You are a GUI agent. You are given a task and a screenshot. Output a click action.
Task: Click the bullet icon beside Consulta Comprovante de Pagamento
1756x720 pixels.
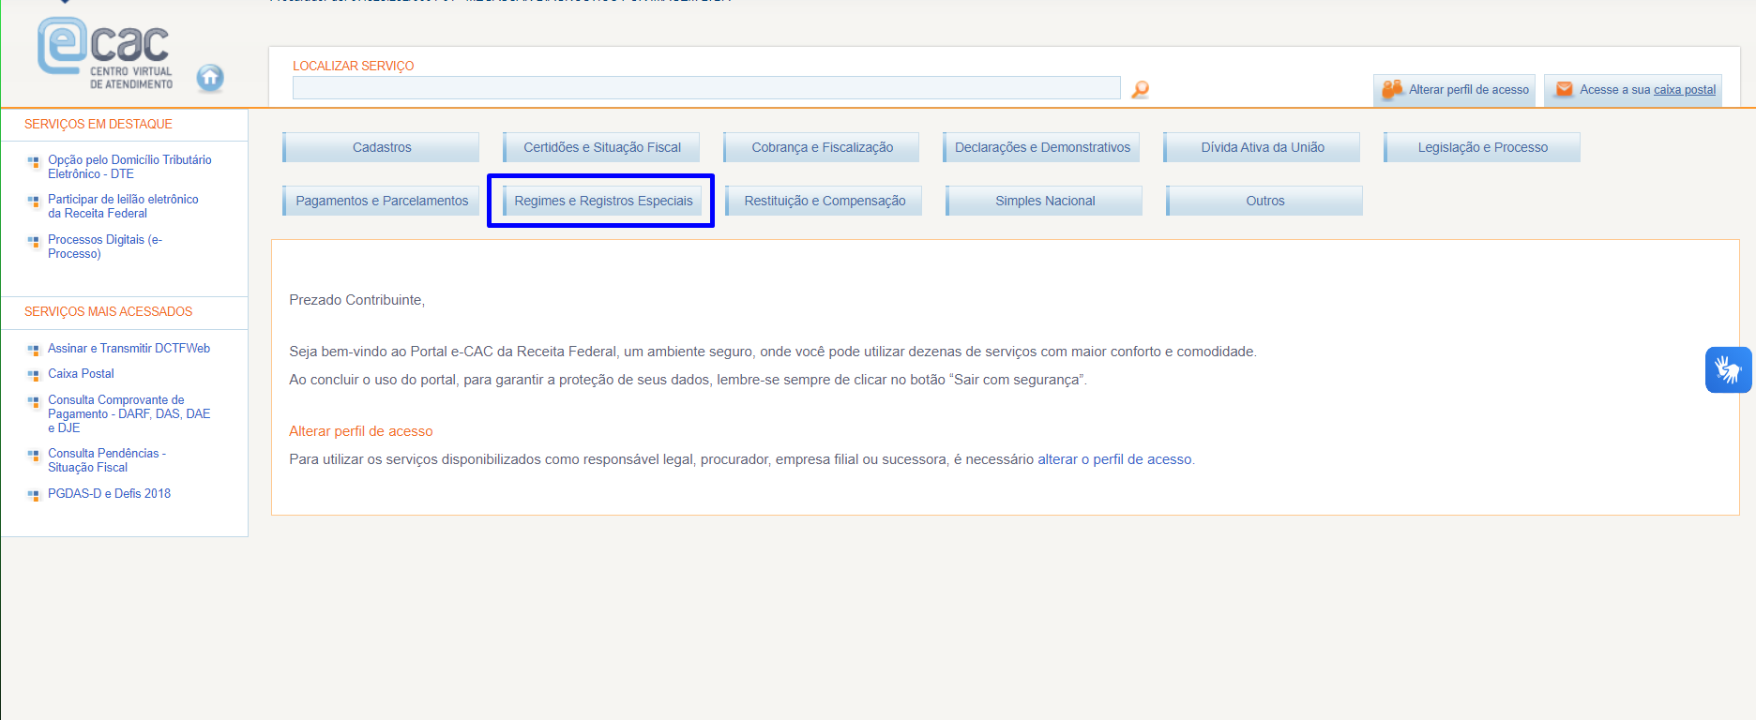point(34,401)
